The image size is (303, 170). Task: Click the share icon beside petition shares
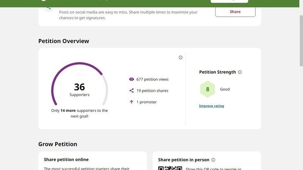[x=131, y=91]
